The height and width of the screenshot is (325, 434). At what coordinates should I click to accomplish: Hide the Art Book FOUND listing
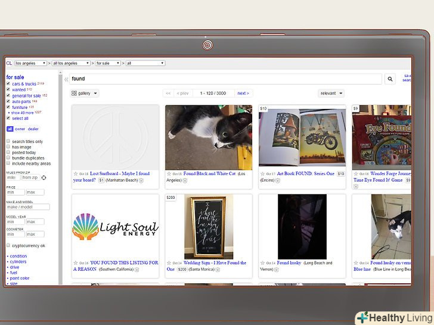278,180
